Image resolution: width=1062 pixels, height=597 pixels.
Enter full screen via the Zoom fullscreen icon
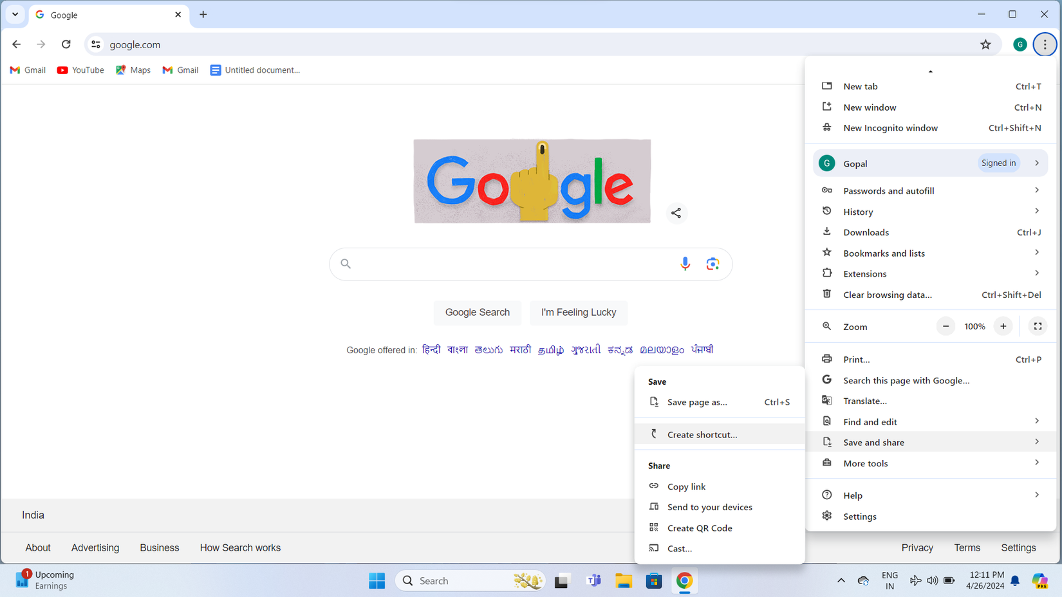point(1037,326)
